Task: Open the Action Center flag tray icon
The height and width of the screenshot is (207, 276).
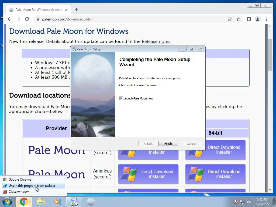Action: 236,202
